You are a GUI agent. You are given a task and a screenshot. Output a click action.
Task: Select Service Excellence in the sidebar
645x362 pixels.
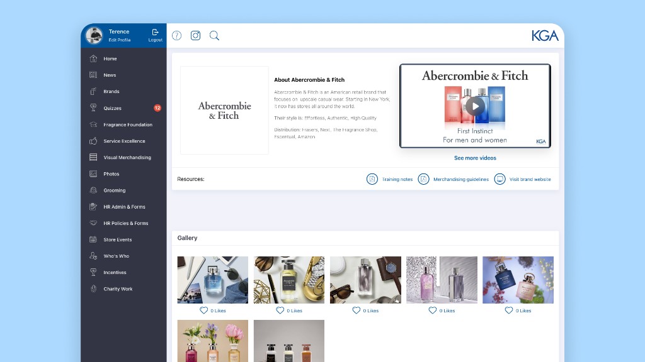pyautogui.click(x=123, y=141)
